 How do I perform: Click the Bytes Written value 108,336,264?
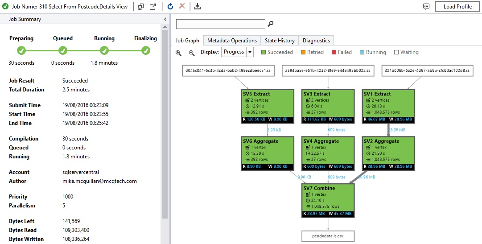76,239
